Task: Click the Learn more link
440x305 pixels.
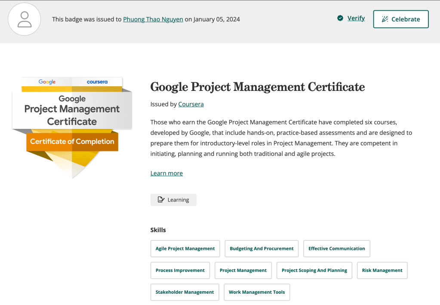Action: click(166, 173)
